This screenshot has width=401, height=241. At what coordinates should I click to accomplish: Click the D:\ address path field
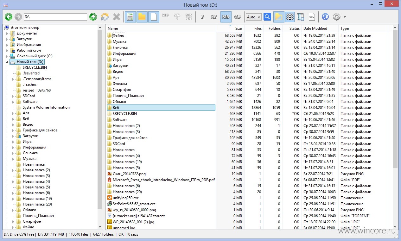tap(55, 17)
